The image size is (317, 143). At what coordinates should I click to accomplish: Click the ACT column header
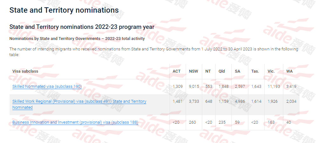[176, 71]
